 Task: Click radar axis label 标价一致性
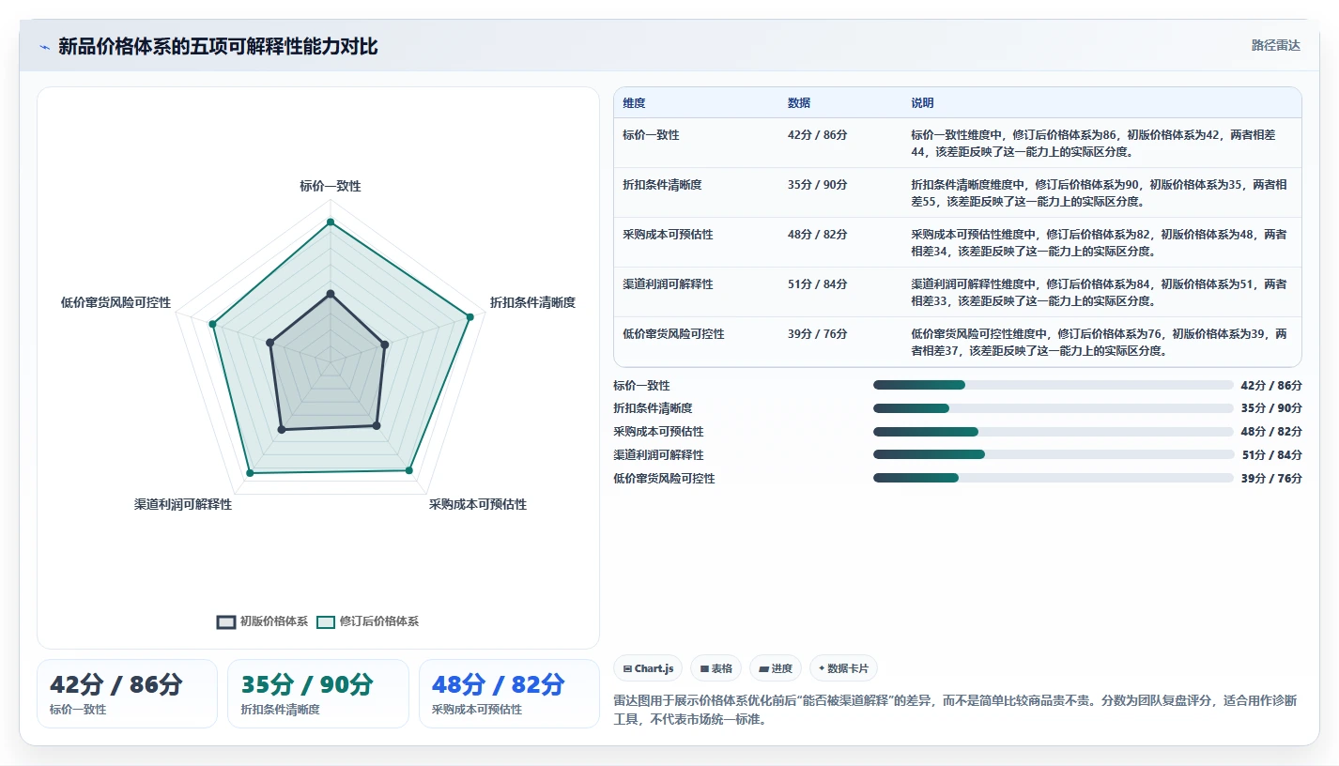[x=331, y=186]
